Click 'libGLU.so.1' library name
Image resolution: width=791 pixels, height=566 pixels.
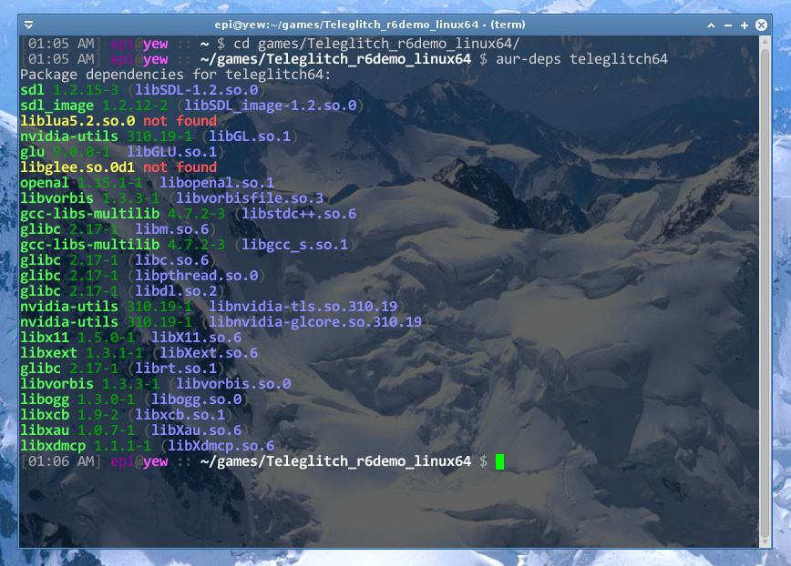[x=172, y=152]
